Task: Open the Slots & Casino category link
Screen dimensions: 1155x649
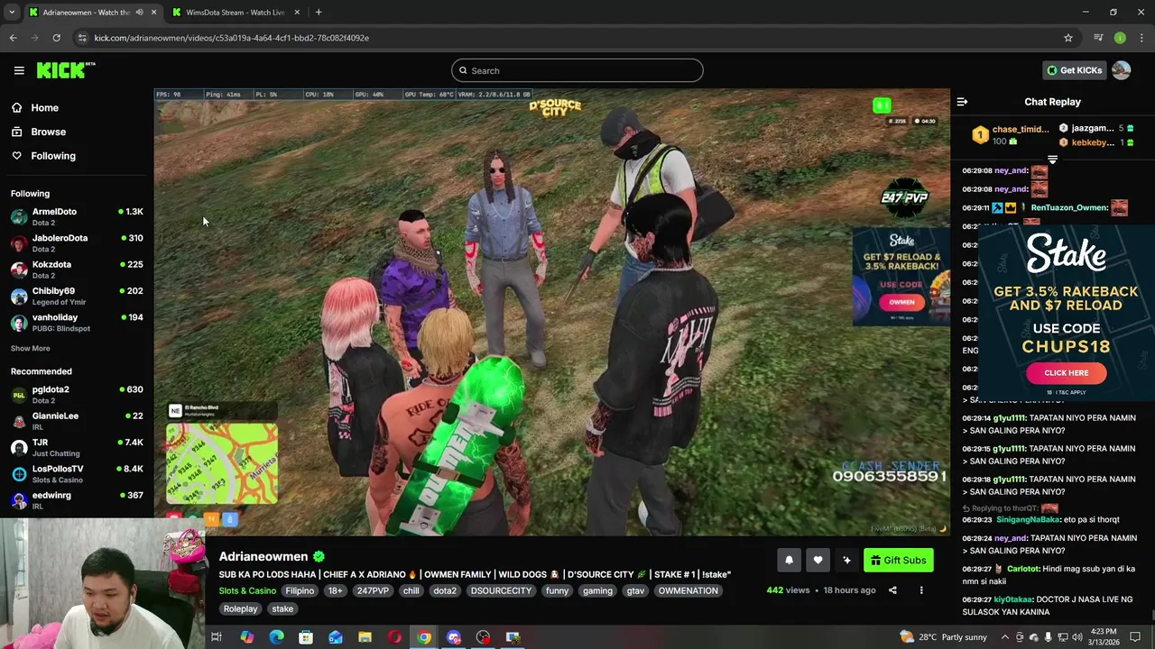Action: 247,590
